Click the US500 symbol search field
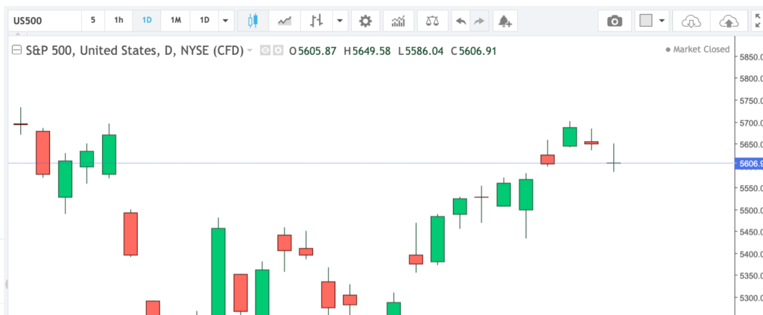Viewport: 763px width, 315px height. [42, 21]
